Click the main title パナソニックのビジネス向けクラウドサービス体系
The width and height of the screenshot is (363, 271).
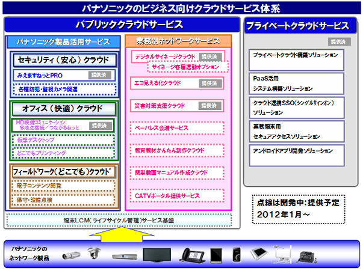pos(182,8)
